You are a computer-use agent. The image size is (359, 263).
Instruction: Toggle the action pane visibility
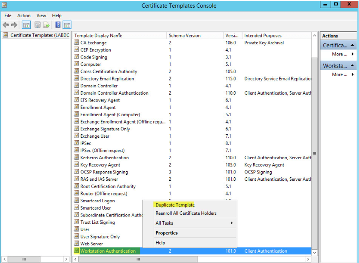click(67, 25)
